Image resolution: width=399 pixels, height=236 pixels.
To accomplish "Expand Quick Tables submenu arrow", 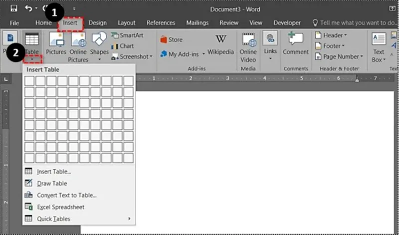I will click(x=129, y=219).
